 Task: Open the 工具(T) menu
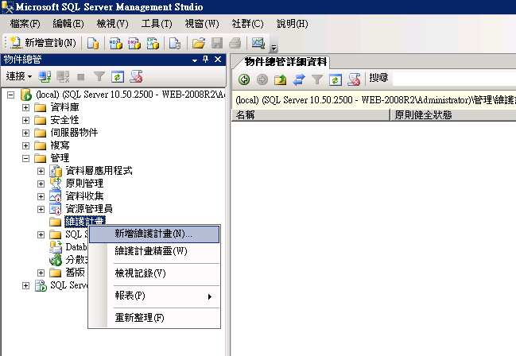(157, 24)
